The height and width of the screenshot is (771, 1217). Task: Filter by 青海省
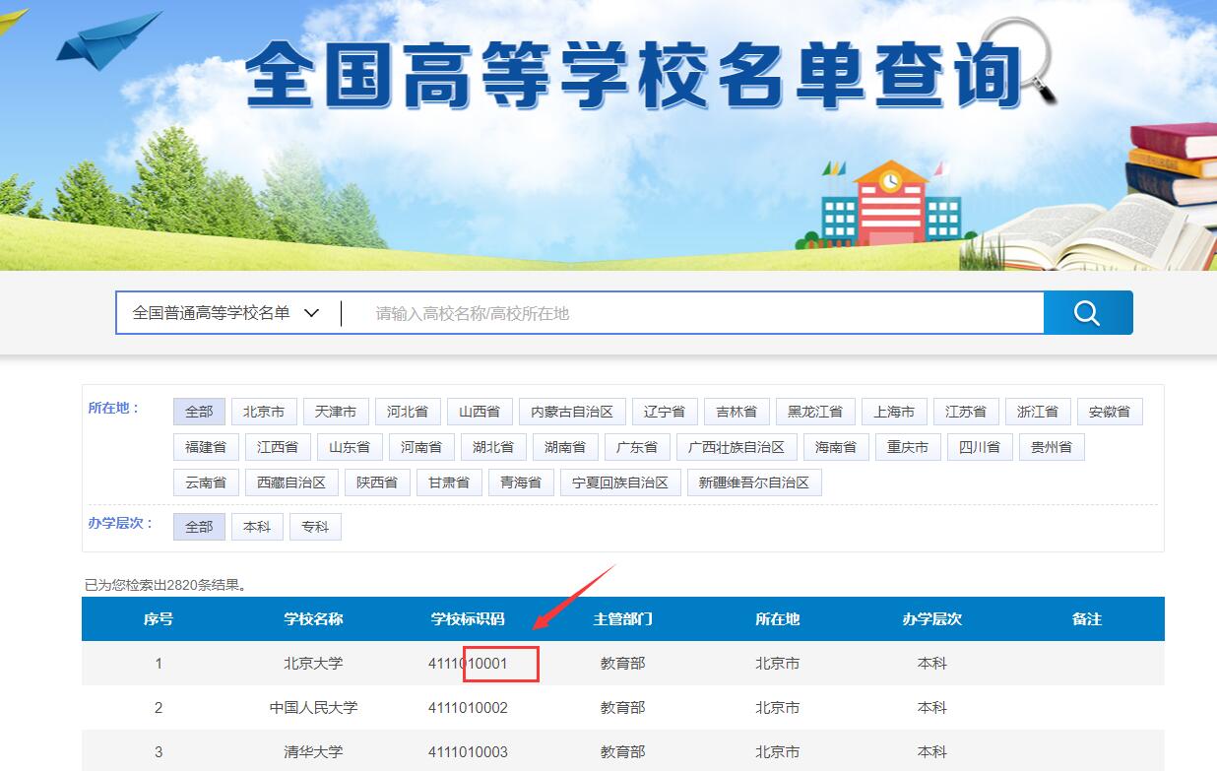[x=521, y=482]
